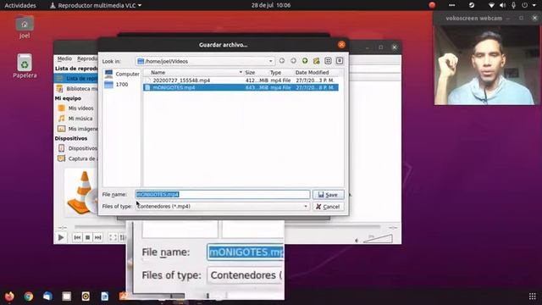Select Computer in the dialog sidebar
542x305 pixels.
[x=122, y=74]
